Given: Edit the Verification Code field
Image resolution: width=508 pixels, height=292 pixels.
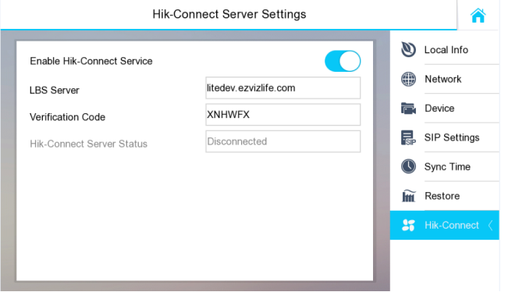Looking at the screenshot, I should 282,115.
